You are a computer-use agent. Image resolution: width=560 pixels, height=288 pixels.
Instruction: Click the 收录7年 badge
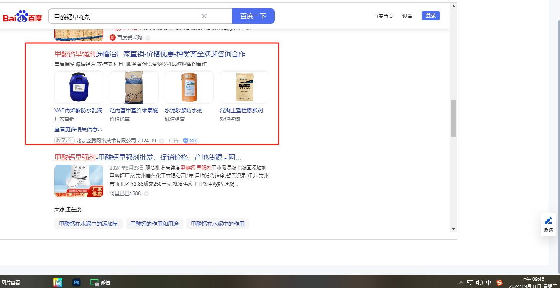tap(64, 141)
